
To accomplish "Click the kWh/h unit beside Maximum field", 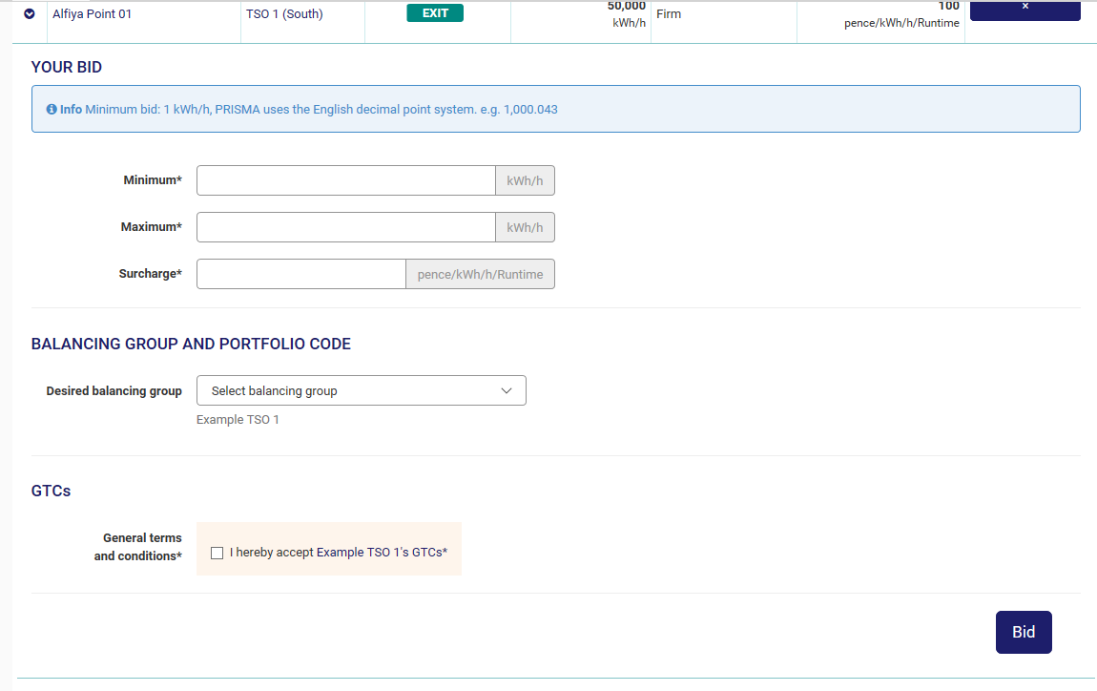I will pyautogui.click(x=525, y=227).
